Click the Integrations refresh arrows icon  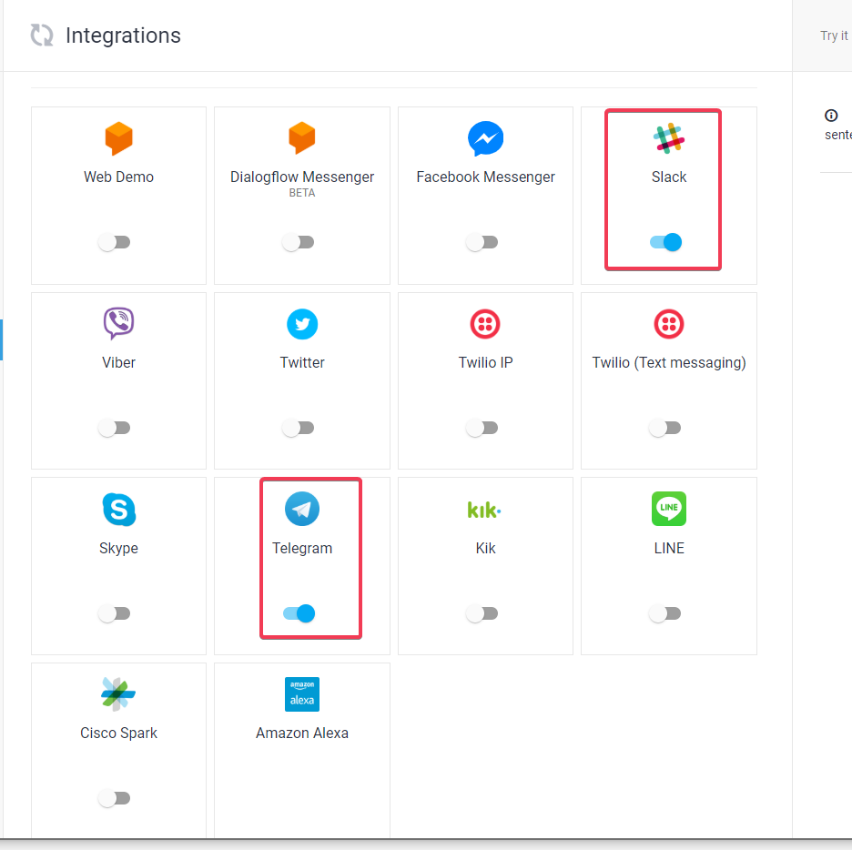coord(42,35)
